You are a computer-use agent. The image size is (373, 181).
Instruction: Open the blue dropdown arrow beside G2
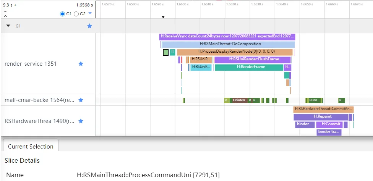90,13
